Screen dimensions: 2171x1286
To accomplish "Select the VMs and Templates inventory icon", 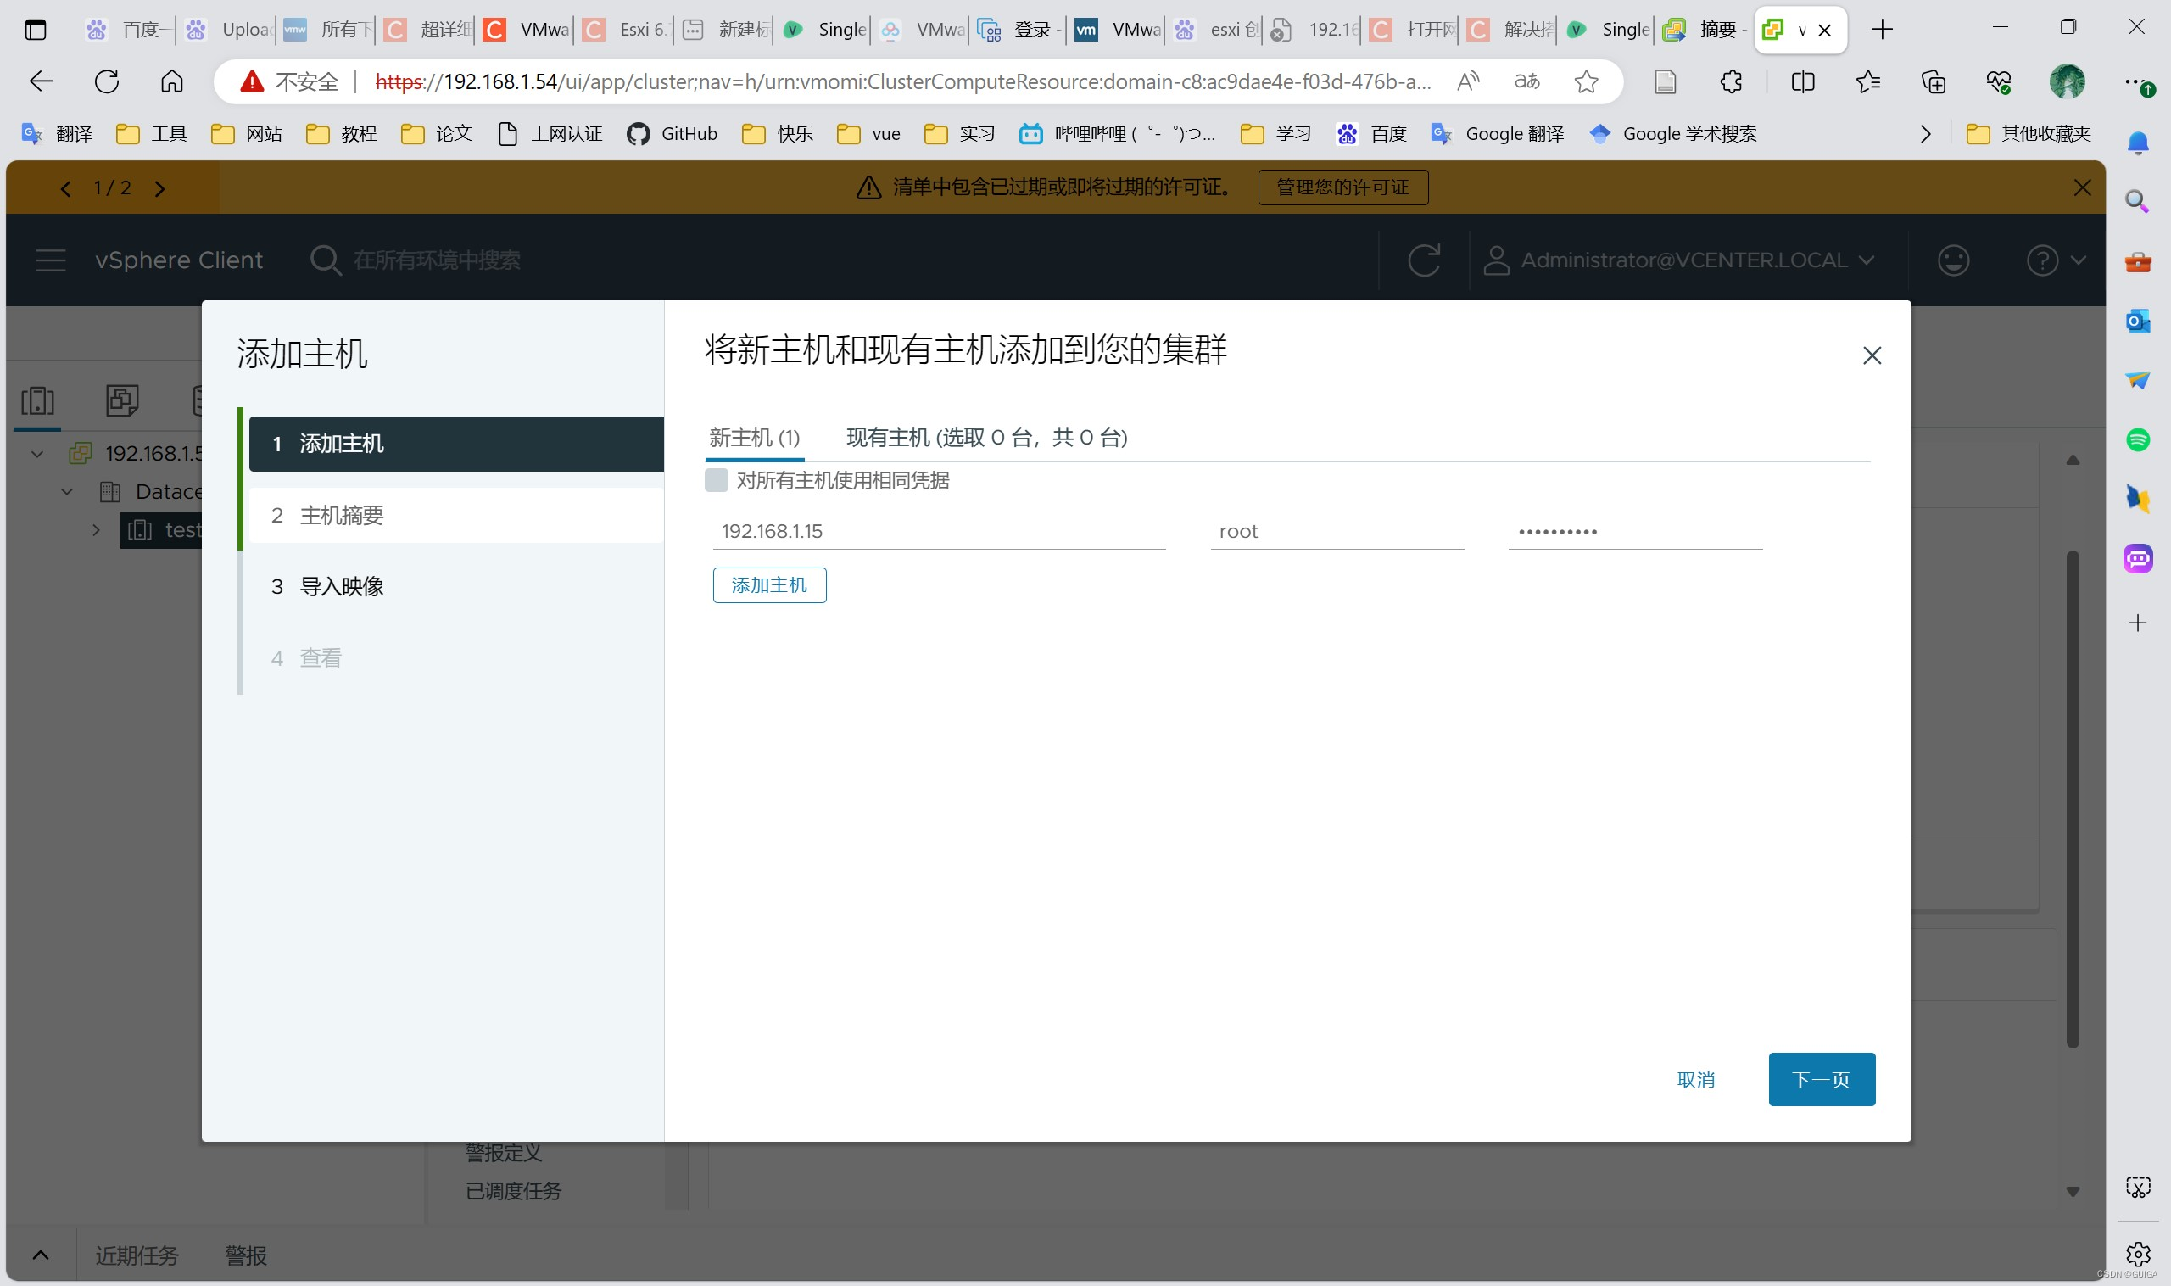I will (122, 400).
